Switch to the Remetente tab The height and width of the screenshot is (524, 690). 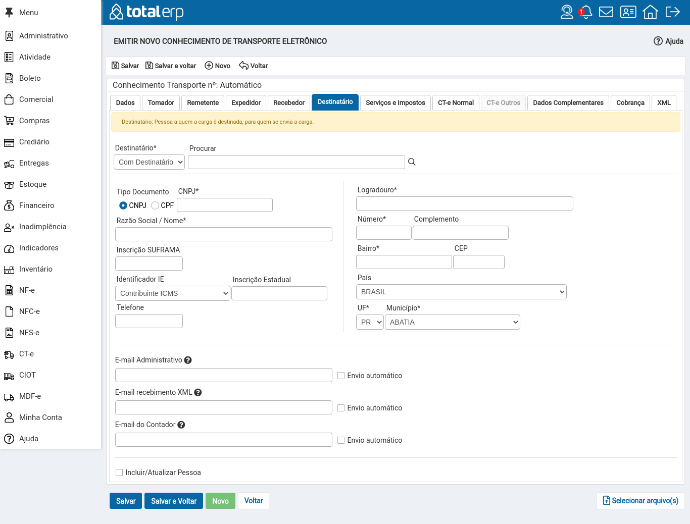[x=203, y=102]
